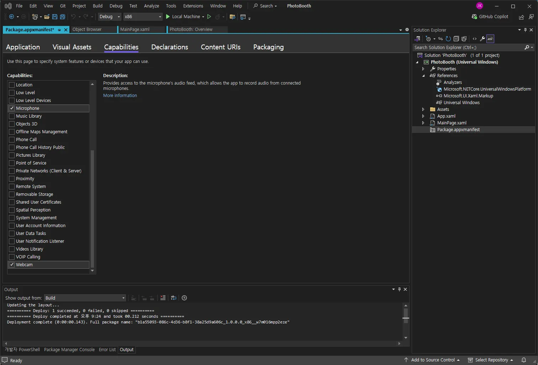
Task: Click the Open File folder icon
Action: [x=47, y=17]
